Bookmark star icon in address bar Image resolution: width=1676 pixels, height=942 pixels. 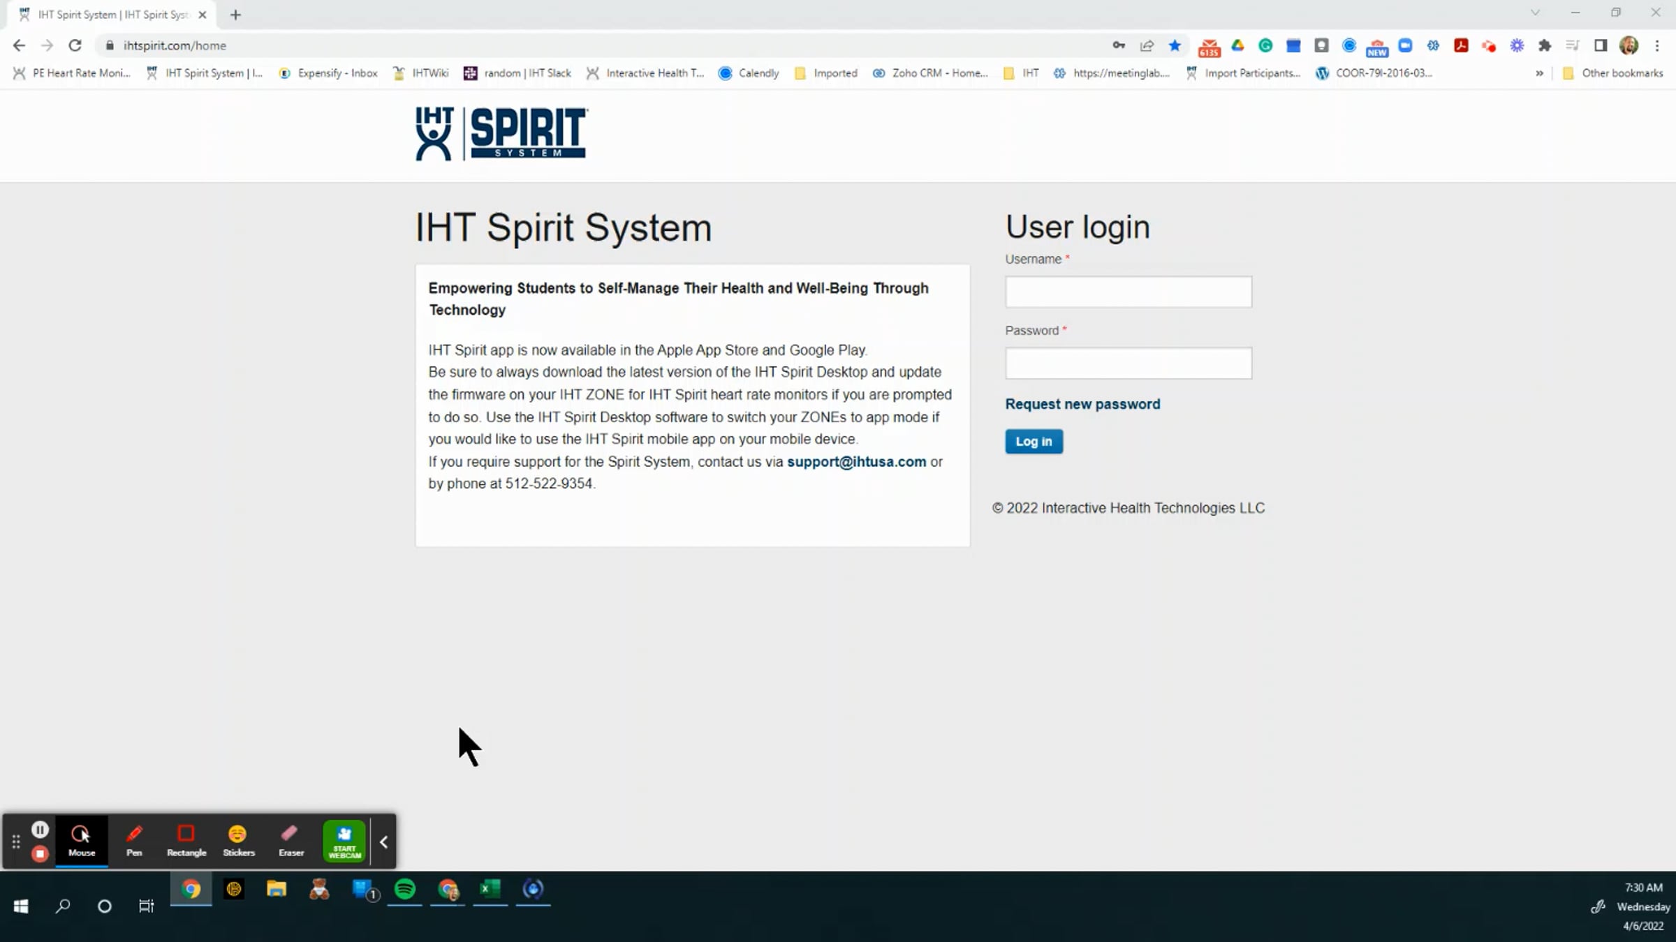click(x=1175, y=46)
